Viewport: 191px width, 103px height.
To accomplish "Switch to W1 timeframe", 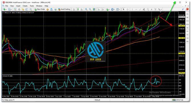I will [x=188, y=38].
